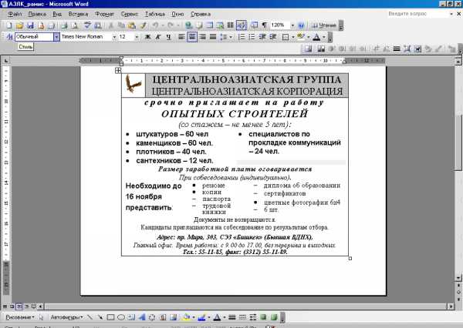Activate the Format Painter brush
Image resolution: width=463 pixels, height=328 pixels.
(x=144, y=25)
